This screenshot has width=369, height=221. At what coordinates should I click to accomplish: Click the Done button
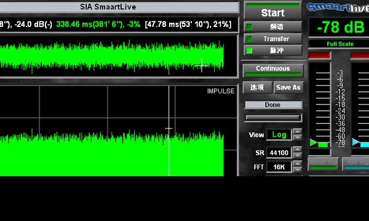[273, 105]
